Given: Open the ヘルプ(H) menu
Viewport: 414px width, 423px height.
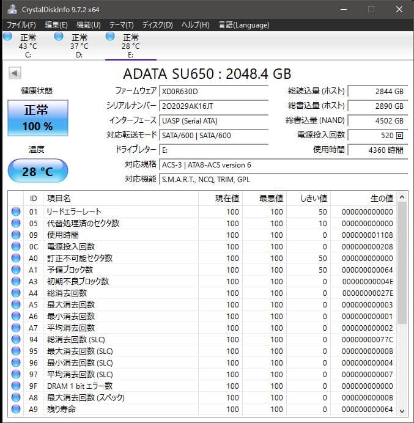Looking at the screenshot, I should [196, 25].
